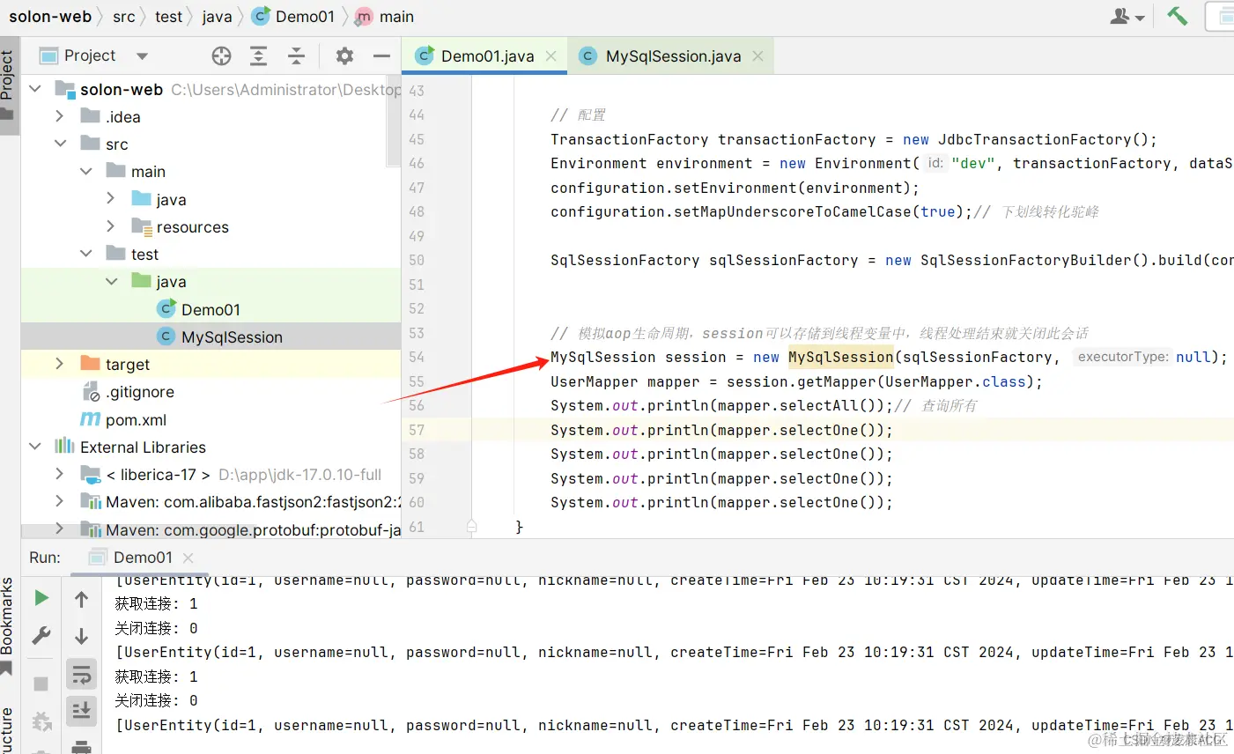Collapse the test folder

pos(85,254)
